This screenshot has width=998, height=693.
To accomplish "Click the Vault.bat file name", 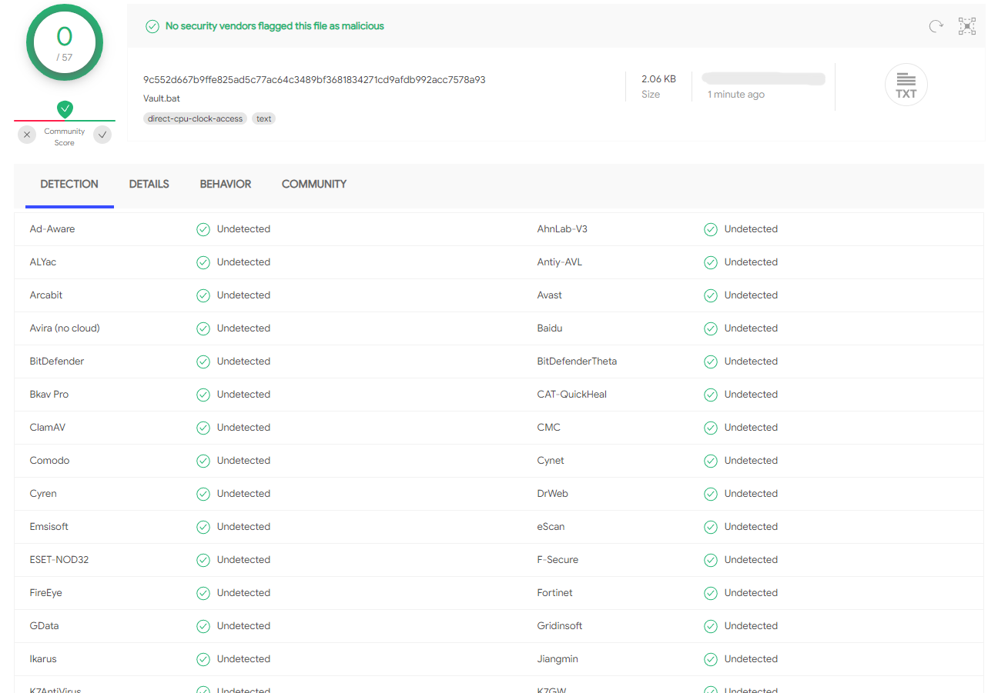I will click(x=162, y=98).
